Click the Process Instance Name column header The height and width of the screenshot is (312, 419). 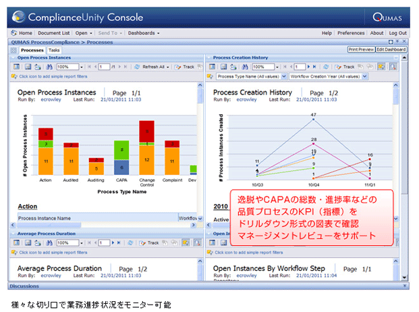[x=98, y=218]
